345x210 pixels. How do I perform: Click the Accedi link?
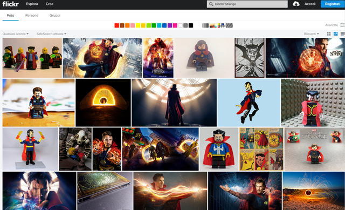310,4
